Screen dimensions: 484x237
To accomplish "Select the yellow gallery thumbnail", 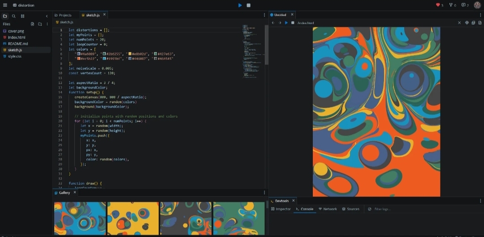I will (x=133, y=218).
